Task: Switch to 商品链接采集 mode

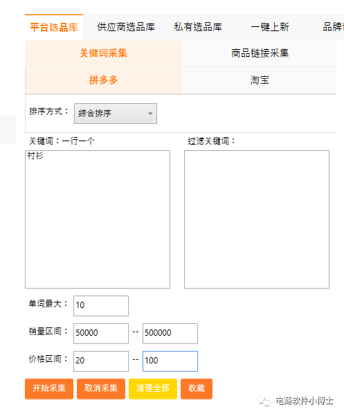Action: 260,53
